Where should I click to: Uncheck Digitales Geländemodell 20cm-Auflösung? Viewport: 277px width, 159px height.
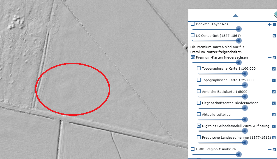click(x=199, y=126)
